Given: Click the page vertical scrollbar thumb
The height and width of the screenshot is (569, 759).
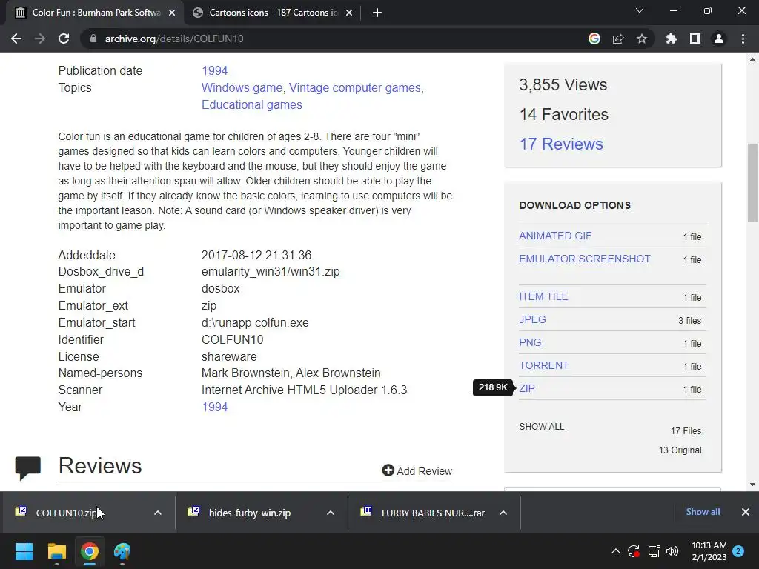Looking at the screenshot, I should click(753, 183).
